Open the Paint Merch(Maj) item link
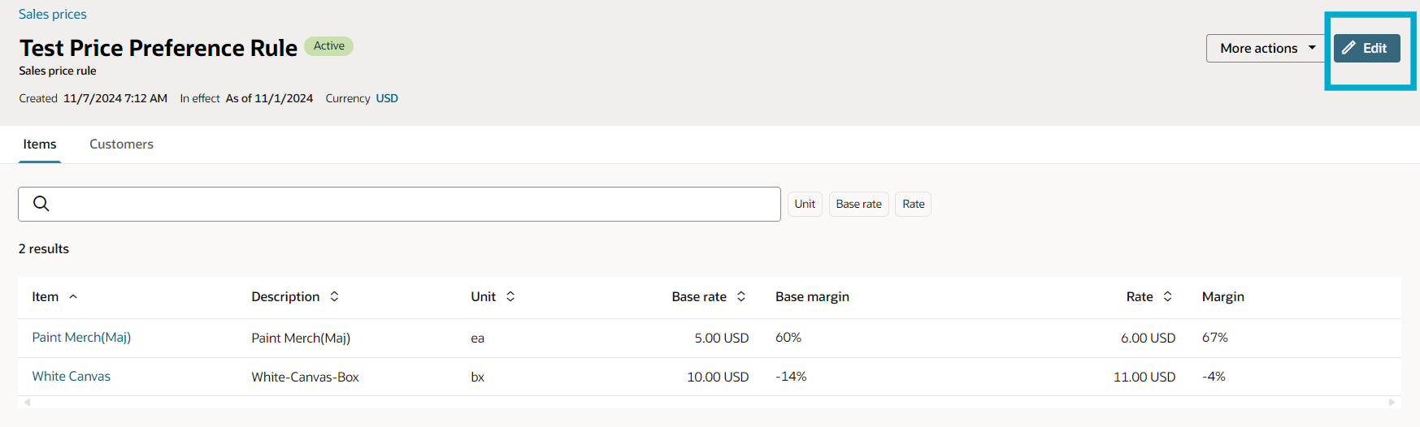This screenshot has height=427, width=1420. point(81,337)
